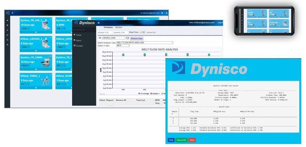This screenshot has width=306, height=147.
Task: Click the device image on the KShow_VSREX_1 card
Action: click(45, 81)
